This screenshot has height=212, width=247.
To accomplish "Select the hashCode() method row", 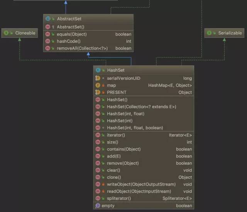I will (88, 41).
